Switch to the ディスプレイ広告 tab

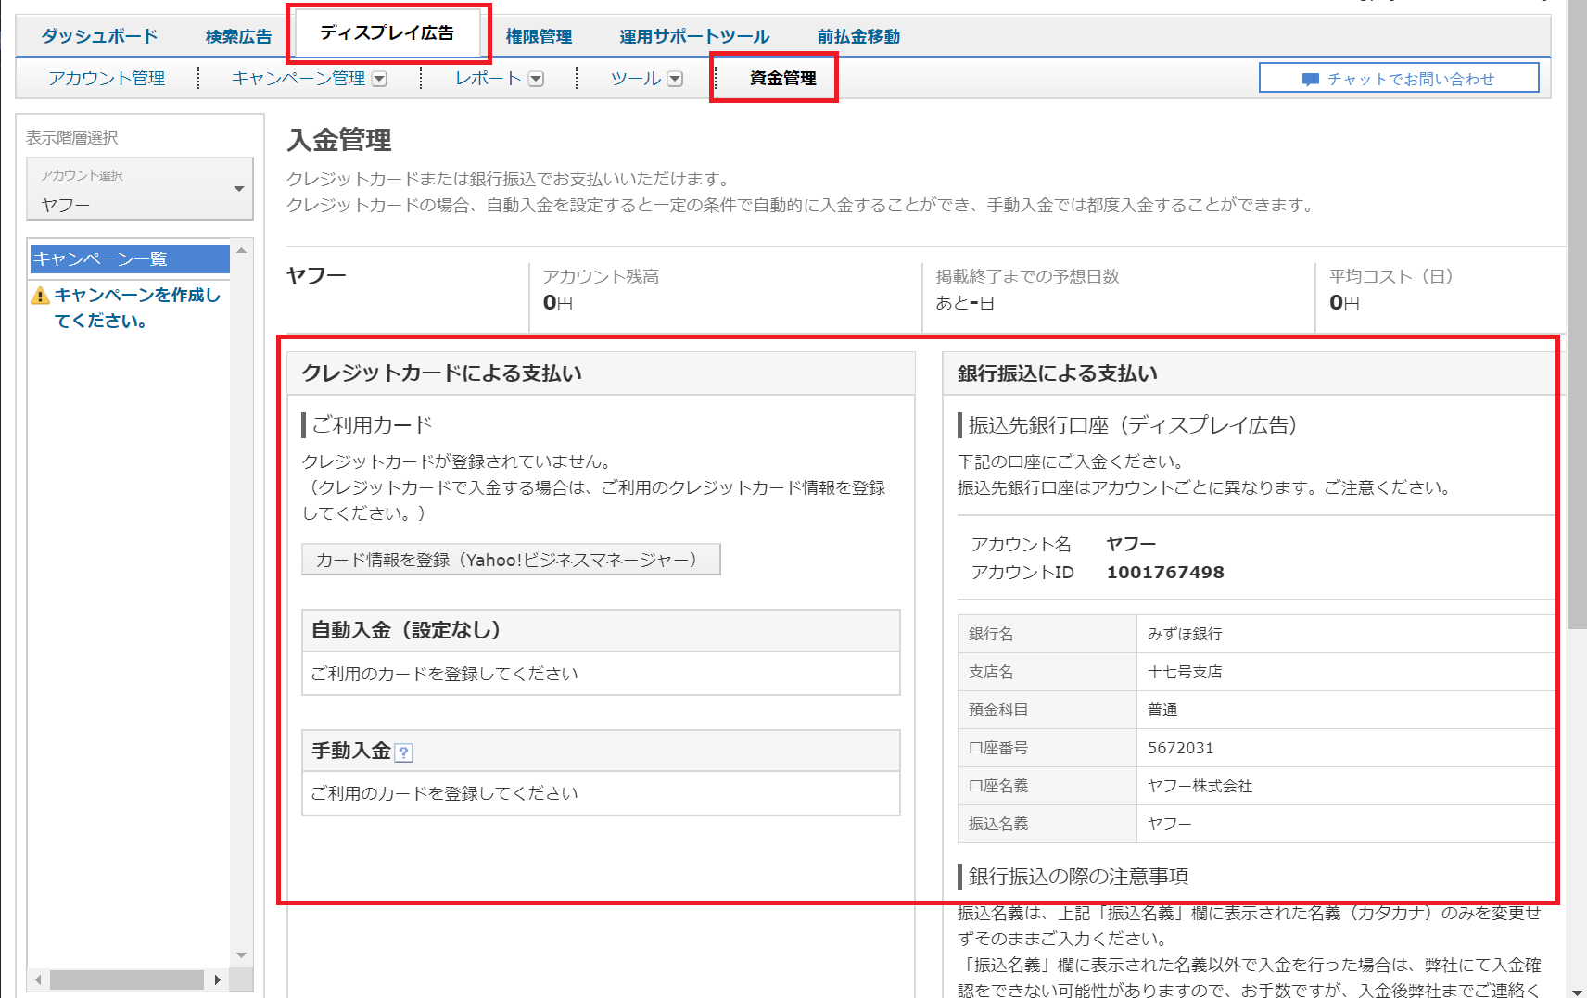pyautogui.click(x=387, y=33)
